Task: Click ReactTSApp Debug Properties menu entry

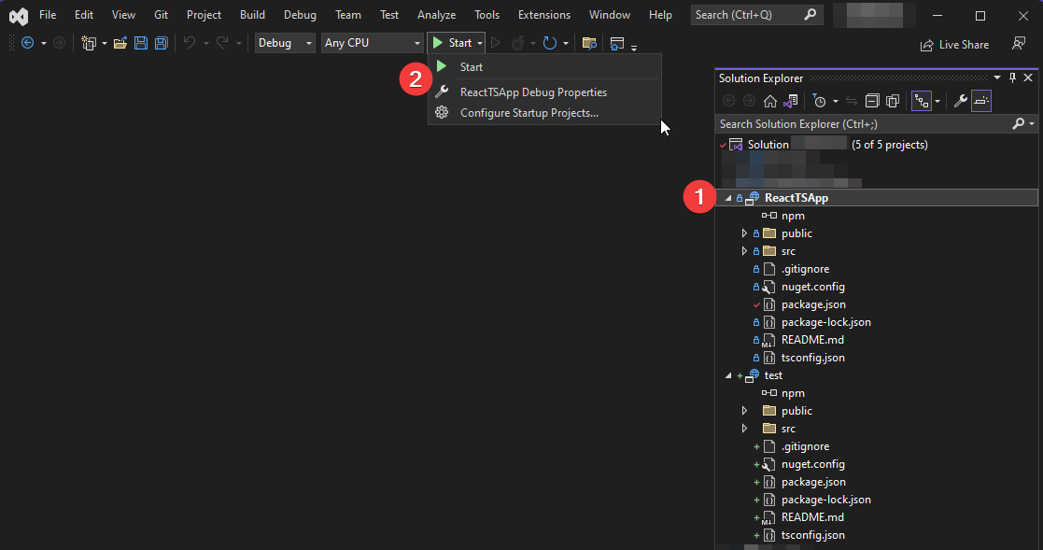Action: tap(532, 92)
